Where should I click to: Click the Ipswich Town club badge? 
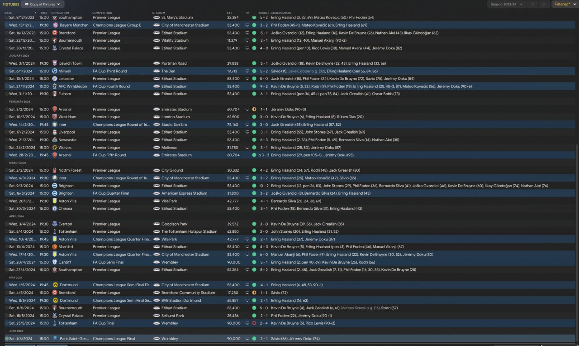click(55, 63)
